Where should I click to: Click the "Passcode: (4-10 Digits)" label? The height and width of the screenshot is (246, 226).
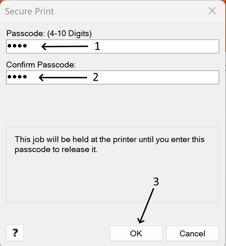[x=49, y=33]
